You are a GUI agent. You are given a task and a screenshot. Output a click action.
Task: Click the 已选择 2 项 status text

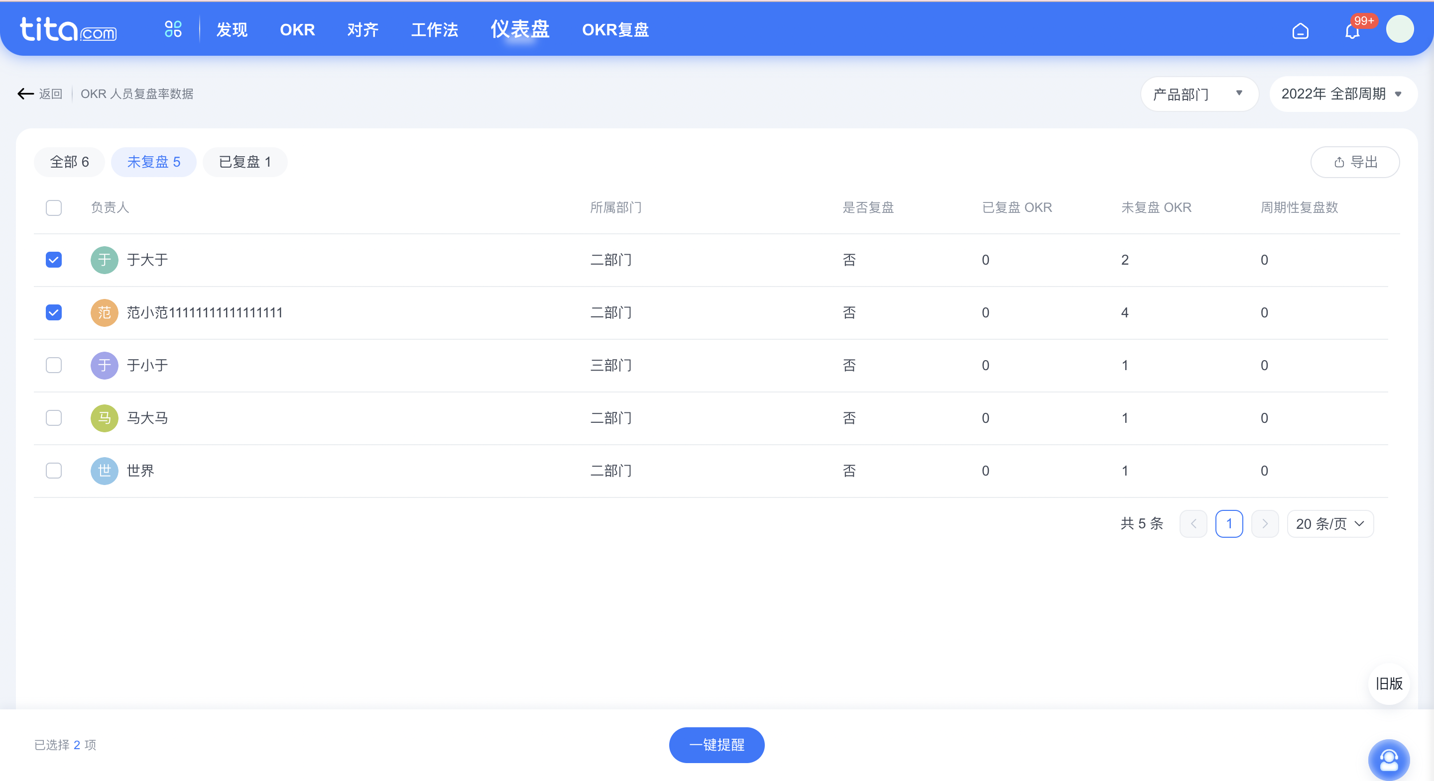(x=65, y=745)
